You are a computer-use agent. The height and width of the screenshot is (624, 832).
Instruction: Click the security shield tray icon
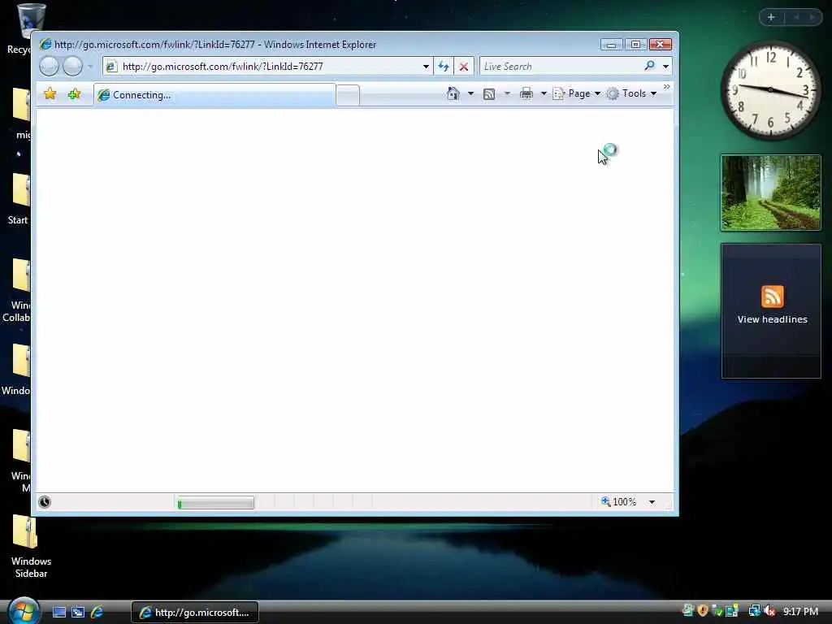coord(703,611)
